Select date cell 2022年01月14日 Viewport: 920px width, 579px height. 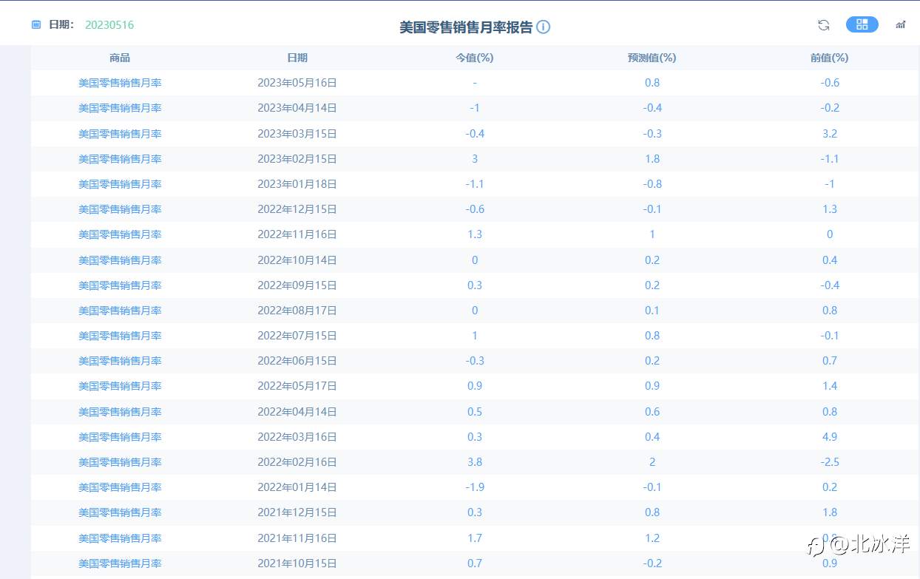pyautogui.click(x=297, y=487)
